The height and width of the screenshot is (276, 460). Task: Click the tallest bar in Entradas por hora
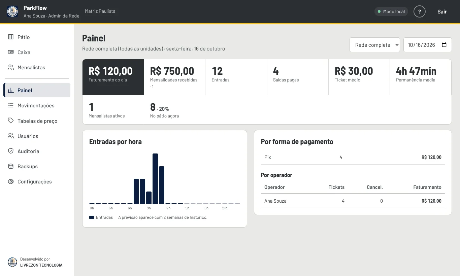pyautogui.click(x=155, y=179)
